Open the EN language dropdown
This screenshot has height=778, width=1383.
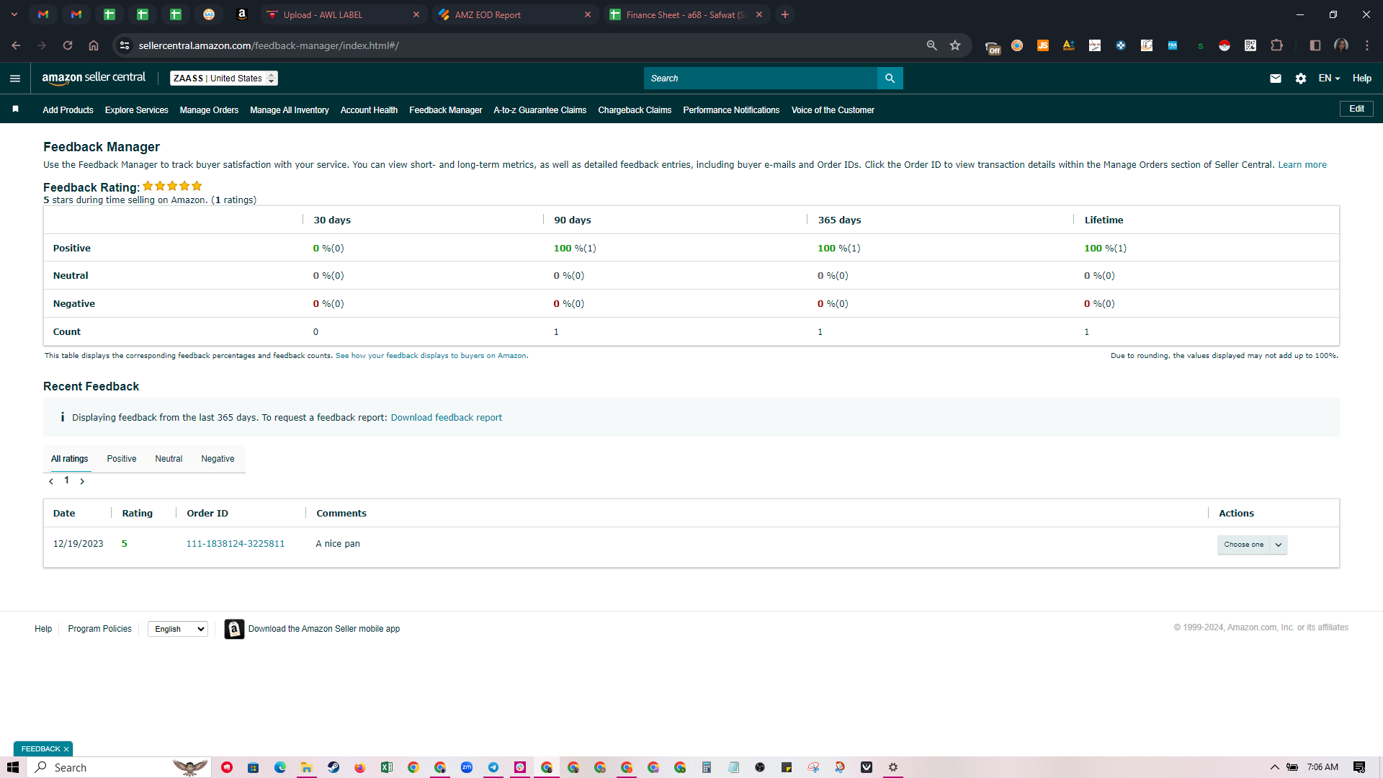pyautogui.click(x=1329, y=79)
